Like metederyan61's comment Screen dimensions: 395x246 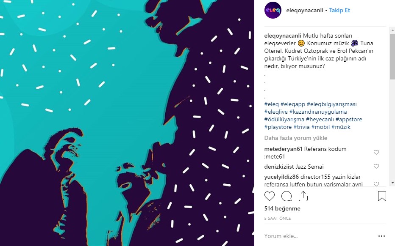click(376, 152)
